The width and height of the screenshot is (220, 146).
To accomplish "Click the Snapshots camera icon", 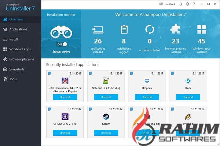I will pyautogui.click(x=5, y=69).
